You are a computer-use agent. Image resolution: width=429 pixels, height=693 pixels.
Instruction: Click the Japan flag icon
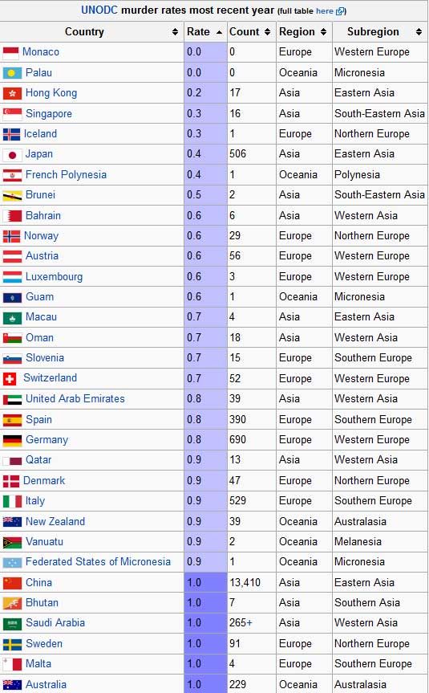pos(12,155)
